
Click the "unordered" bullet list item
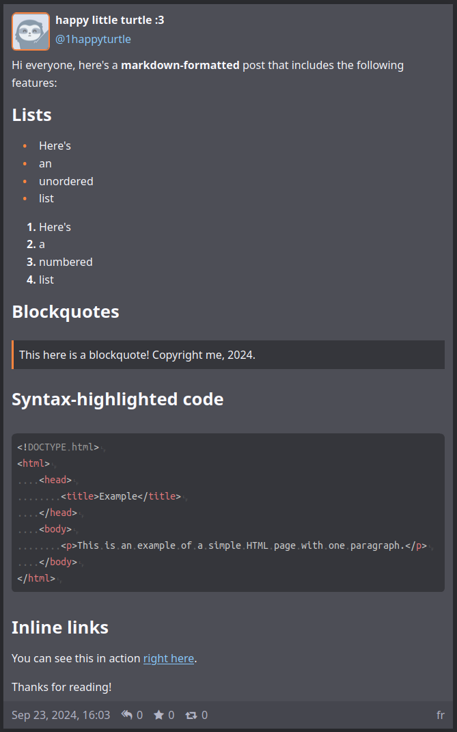(x=66, y=181)
